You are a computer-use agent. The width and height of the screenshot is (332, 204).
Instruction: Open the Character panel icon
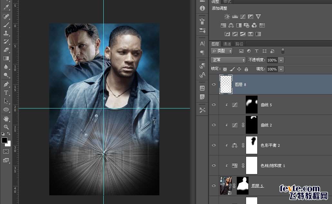tap(202, 43)
